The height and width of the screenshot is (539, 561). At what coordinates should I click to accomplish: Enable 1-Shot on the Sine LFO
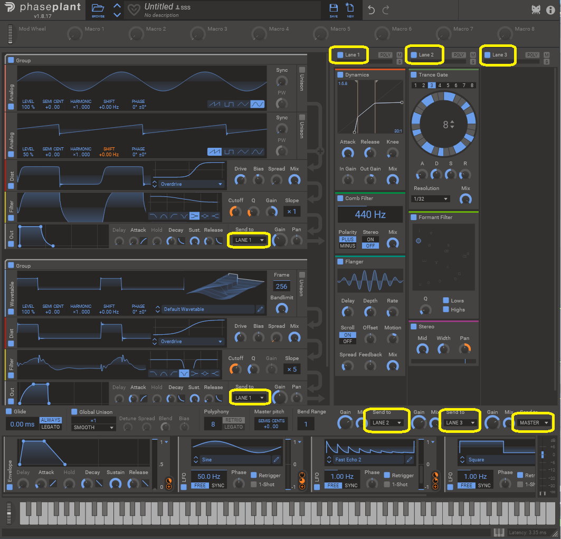[254, 484]
